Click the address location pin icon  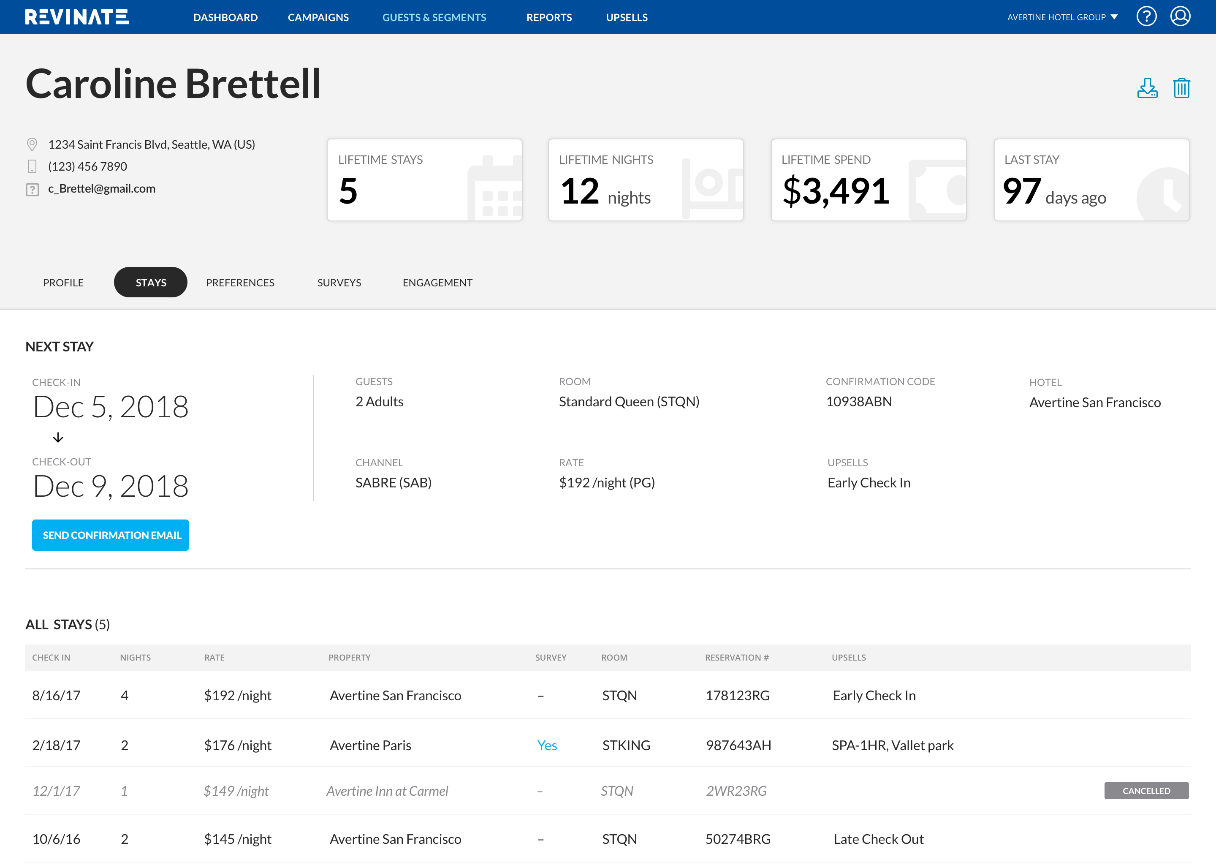32,144
